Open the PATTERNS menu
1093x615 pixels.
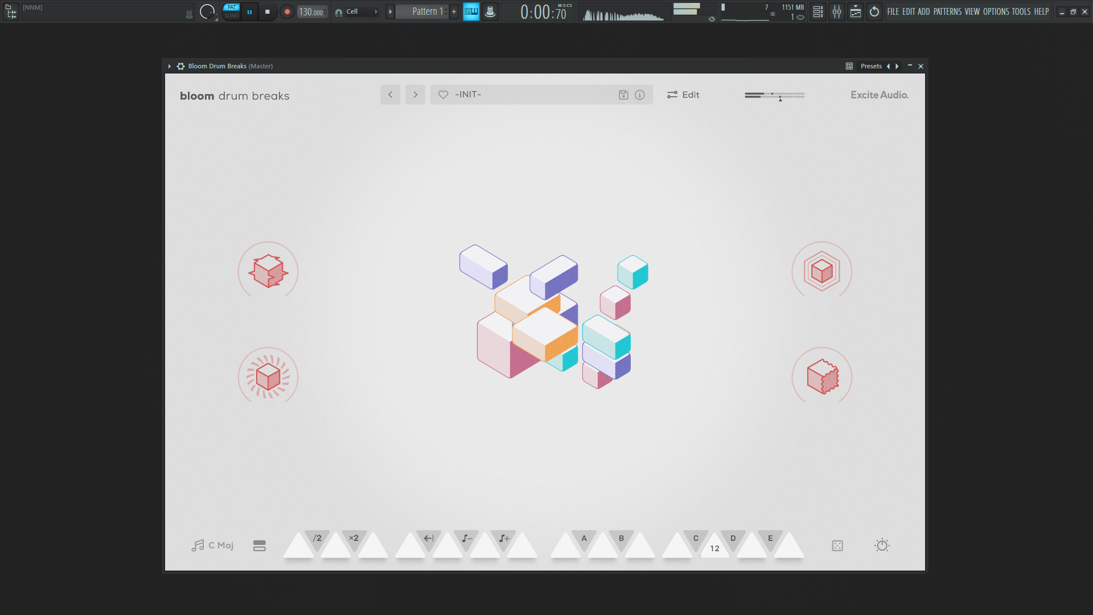click(947, 11)
